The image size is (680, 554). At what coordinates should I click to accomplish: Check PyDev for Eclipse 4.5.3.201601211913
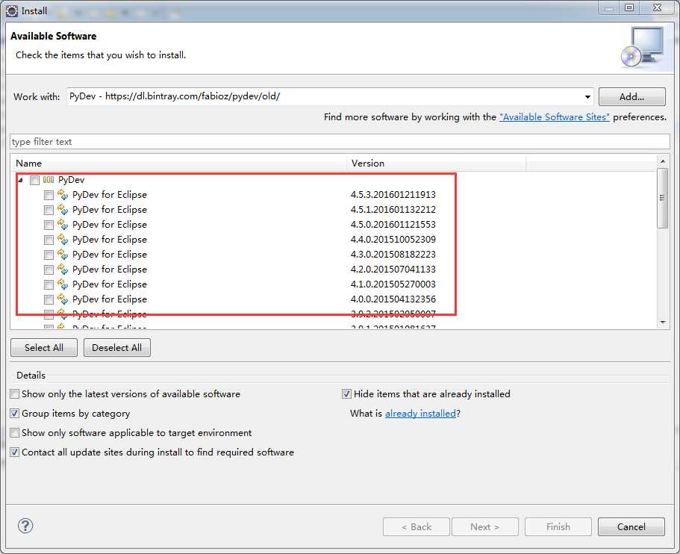pos(49,195)
